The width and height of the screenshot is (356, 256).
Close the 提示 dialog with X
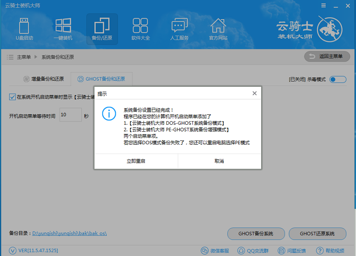point(255,93)
